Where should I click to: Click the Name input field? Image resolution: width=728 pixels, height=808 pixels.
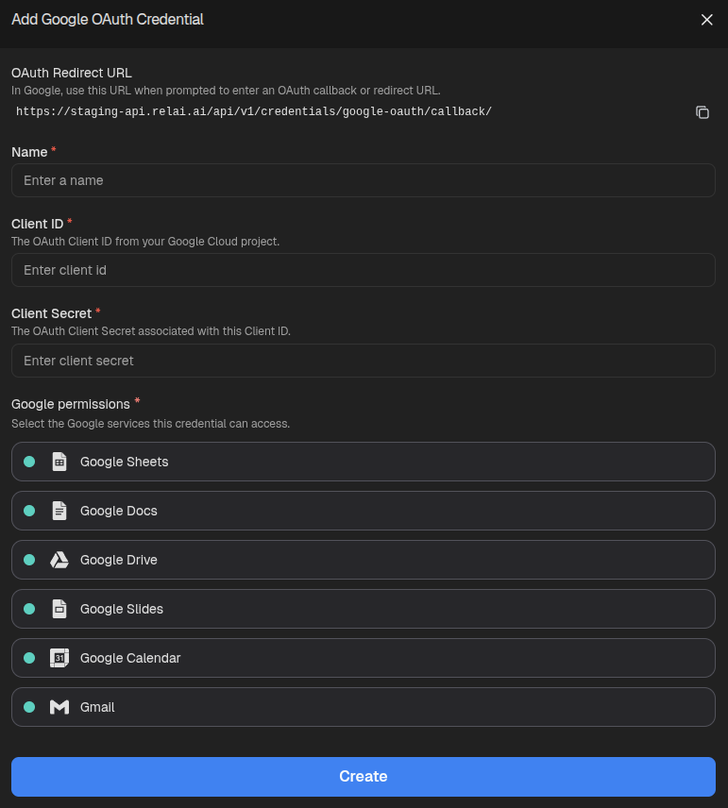[x=364, y=179]
